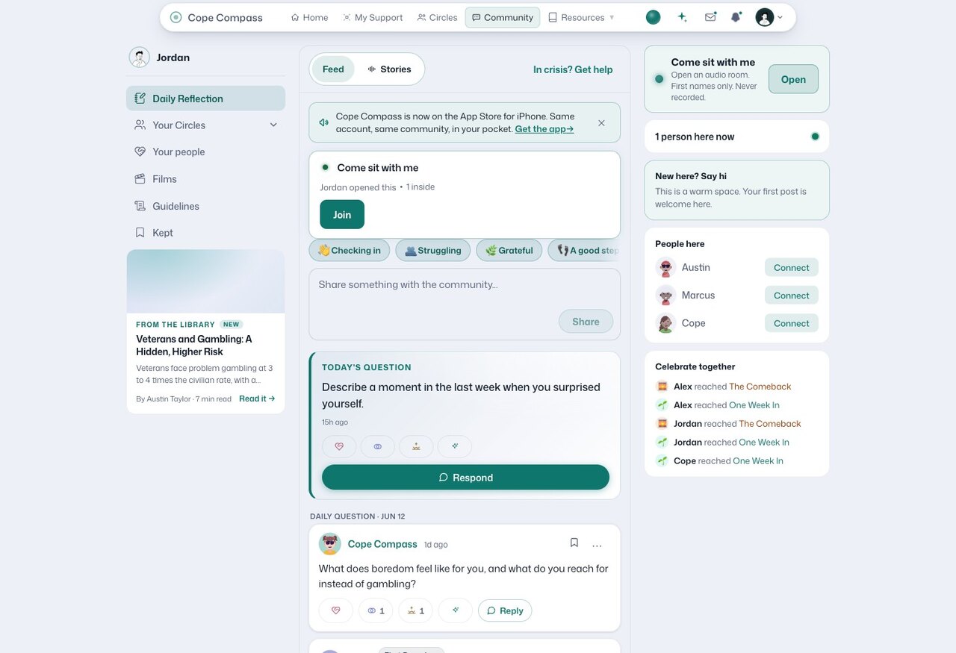Image resolution: width=956 pixels, height=653 pixels.
Task: Open Cope's avatar in People here
Action: tap(665, 323)
